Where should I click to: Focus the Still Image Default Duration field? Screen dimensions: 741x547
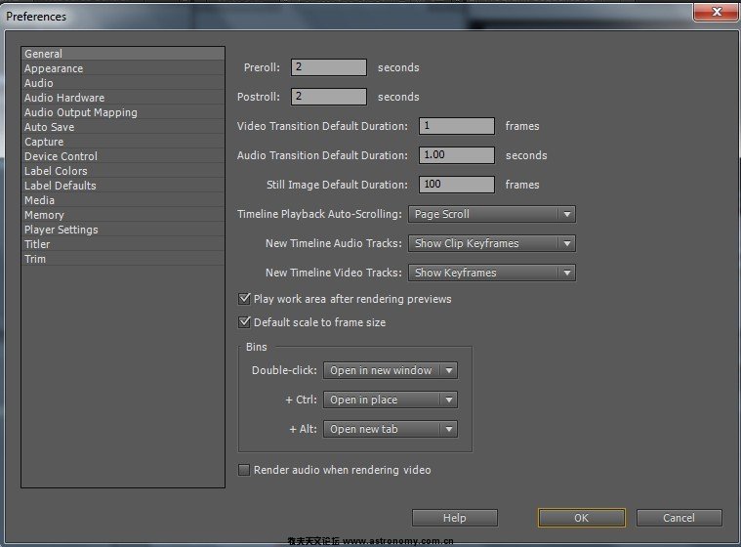coord(457,185)
